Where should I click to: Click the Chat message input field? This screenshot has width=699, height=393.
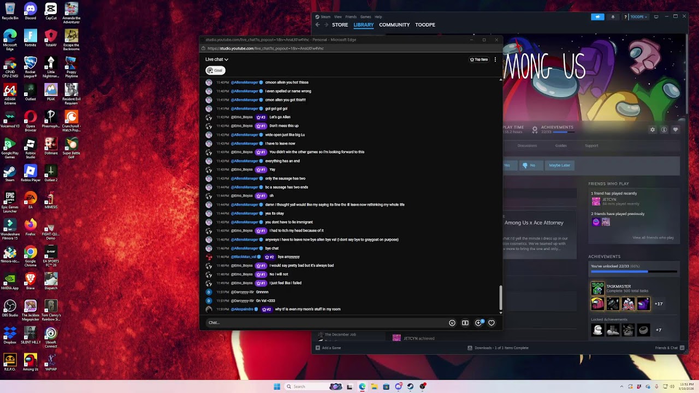click(325, 323)
